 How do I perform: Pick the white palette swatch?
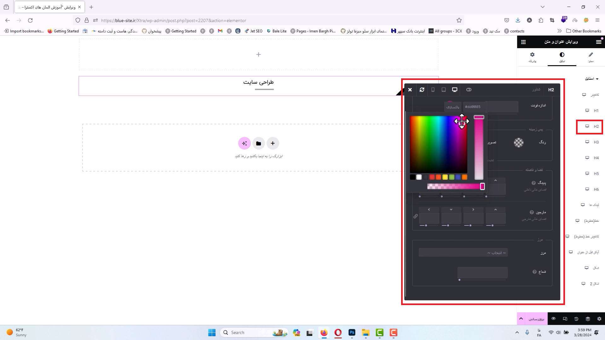tap(419, 177)
